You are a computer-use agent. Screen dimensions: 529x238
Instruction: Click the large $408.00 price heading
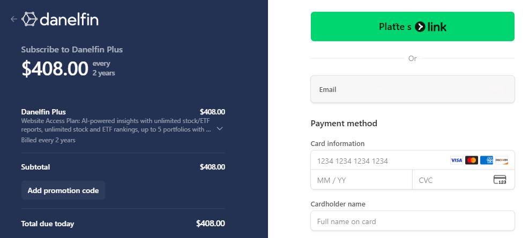pyautogui.click(x=55, y=68)
